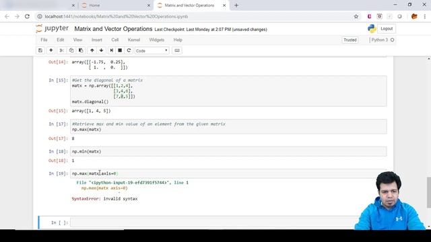Open the File menu

(44, 40)
